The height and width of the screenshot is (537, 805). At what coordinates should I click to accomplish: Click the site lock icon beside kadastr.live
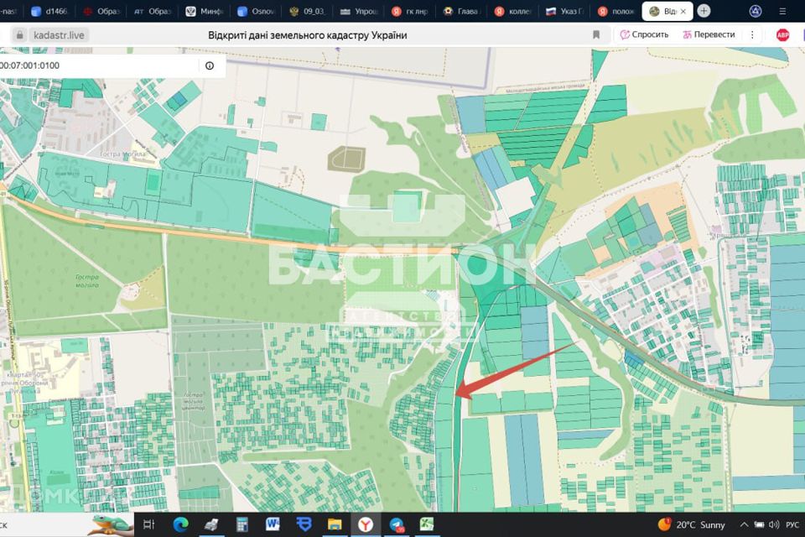click(19, 34)
